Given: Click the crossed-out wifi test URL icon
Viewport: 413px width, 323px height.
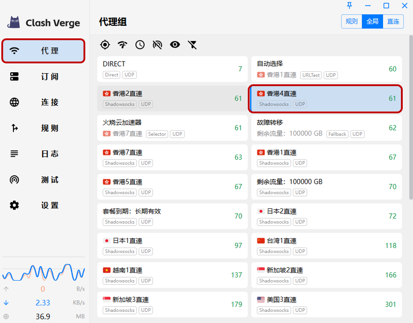Looking at the screenshot, I should click(x=157, y=45).
